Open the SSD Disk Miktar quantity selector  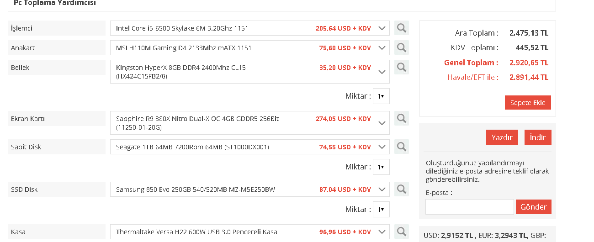click(381, 210)
